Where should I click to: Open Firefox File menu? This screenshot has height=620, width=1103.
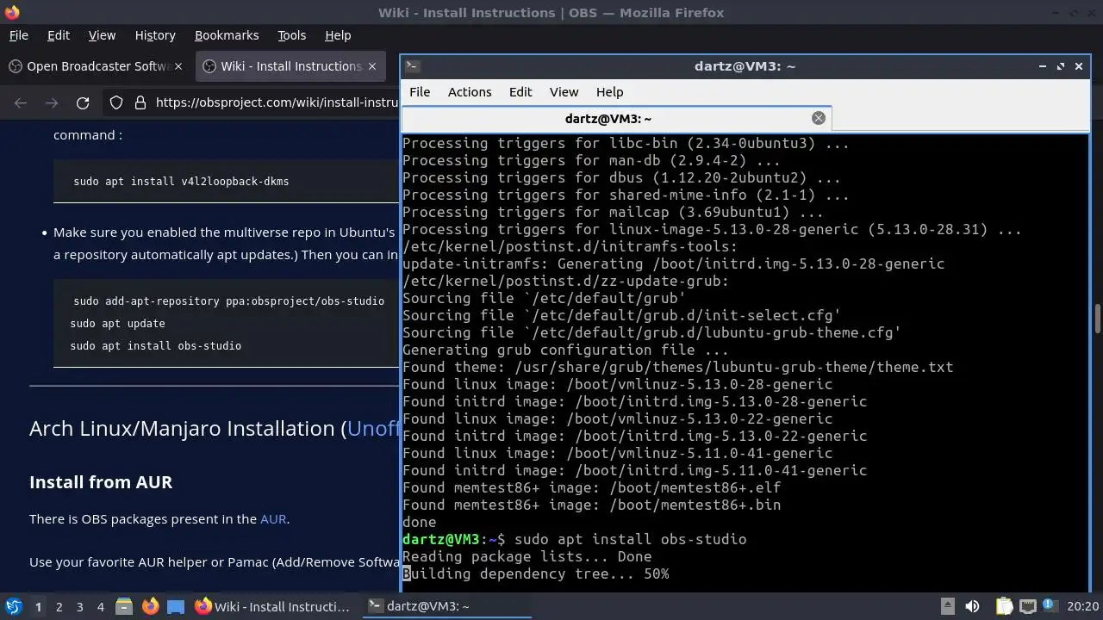pos(18,35)
